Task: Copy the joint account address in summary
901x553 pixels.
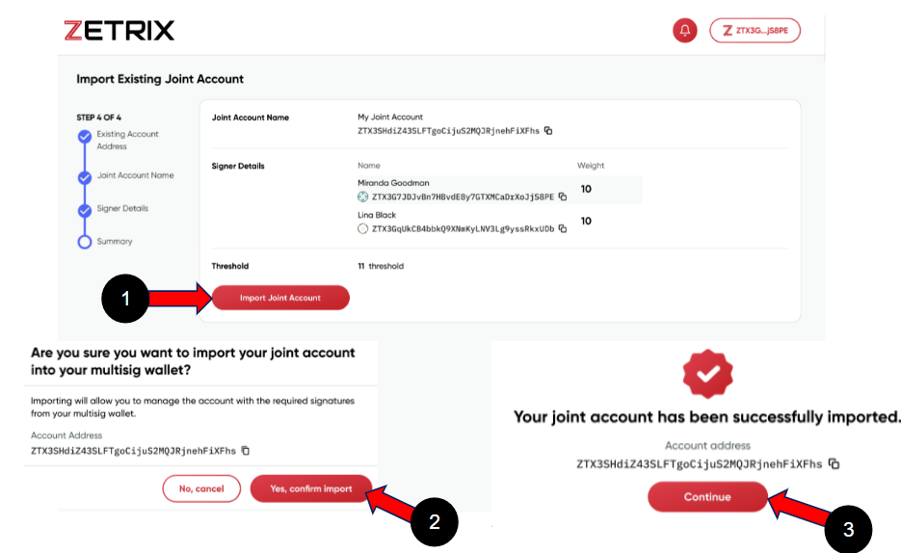Action: [x=548, y=130]
